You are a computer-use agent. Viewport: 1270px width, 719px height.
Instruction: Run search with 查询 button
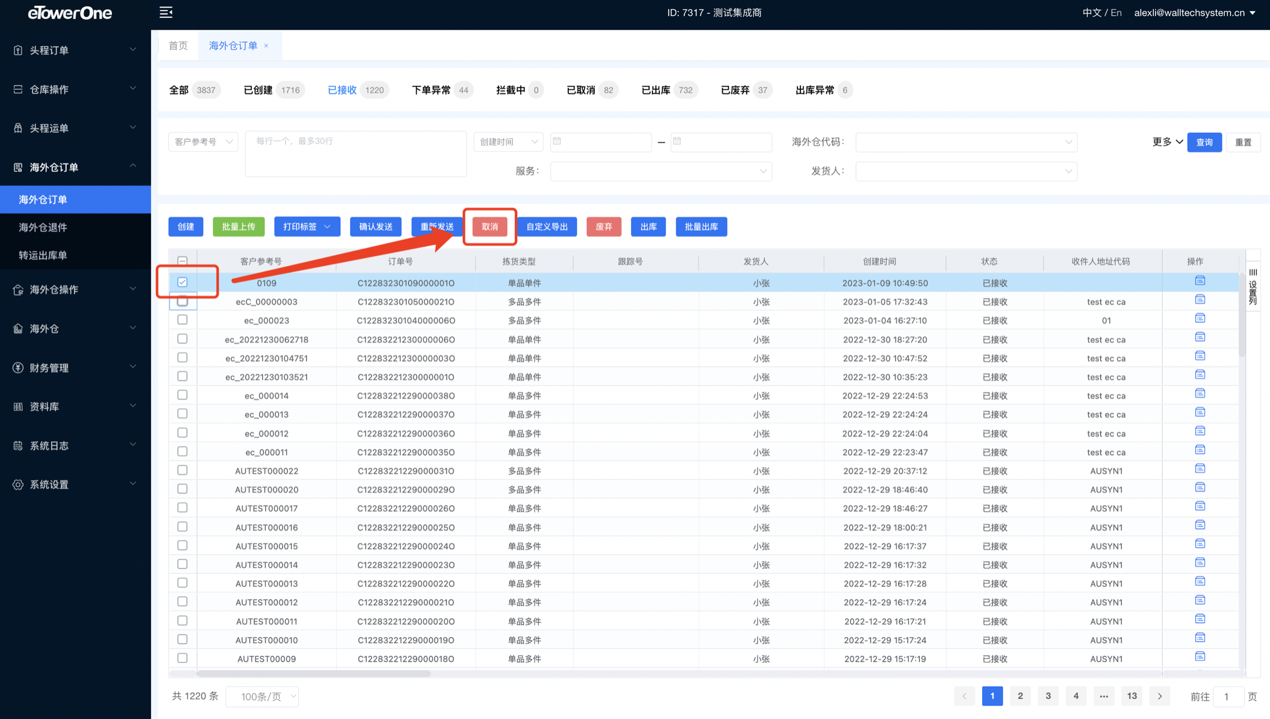pyautogui.click(x=1204, y=142)
